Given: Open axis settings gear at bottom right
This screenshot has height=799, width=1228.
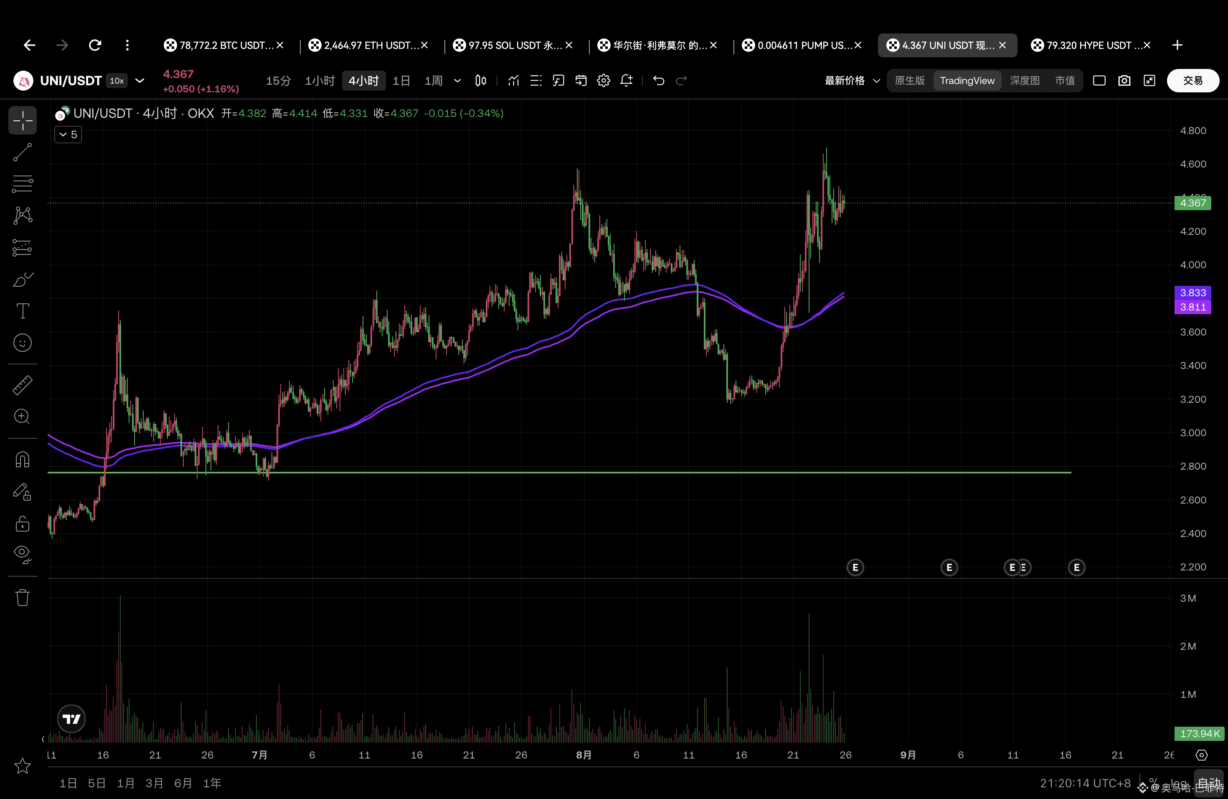Looking at the screenshot, I should click(1202, 755).
